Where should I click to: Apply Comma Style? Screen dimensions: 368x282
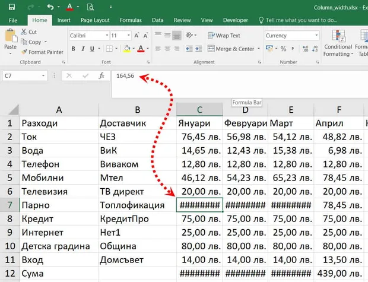[x=293, y=49]
